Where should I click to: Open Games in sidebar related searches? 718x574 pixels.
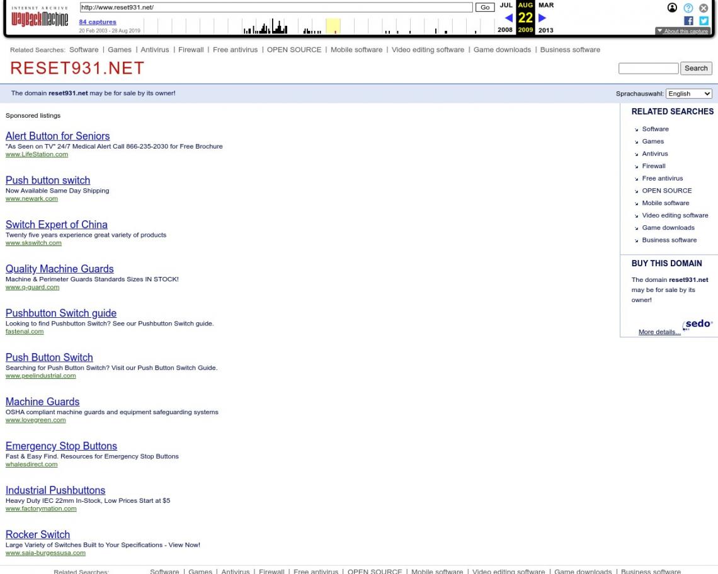653,142
